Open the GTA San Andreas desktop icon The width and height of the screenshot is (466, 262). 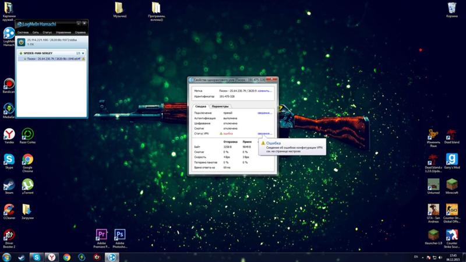(433, 213)
